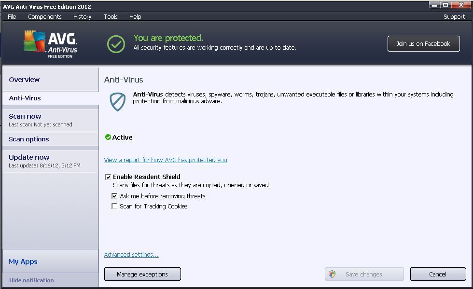Click the Save changes button

(364, 274)
